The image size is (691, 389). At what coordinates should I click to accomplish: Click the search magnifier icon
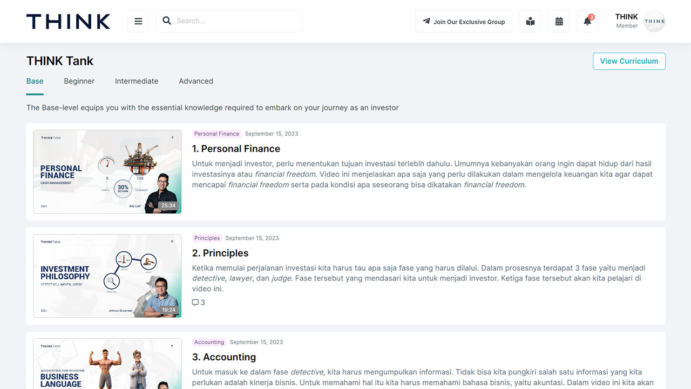(x=167, y=21)
